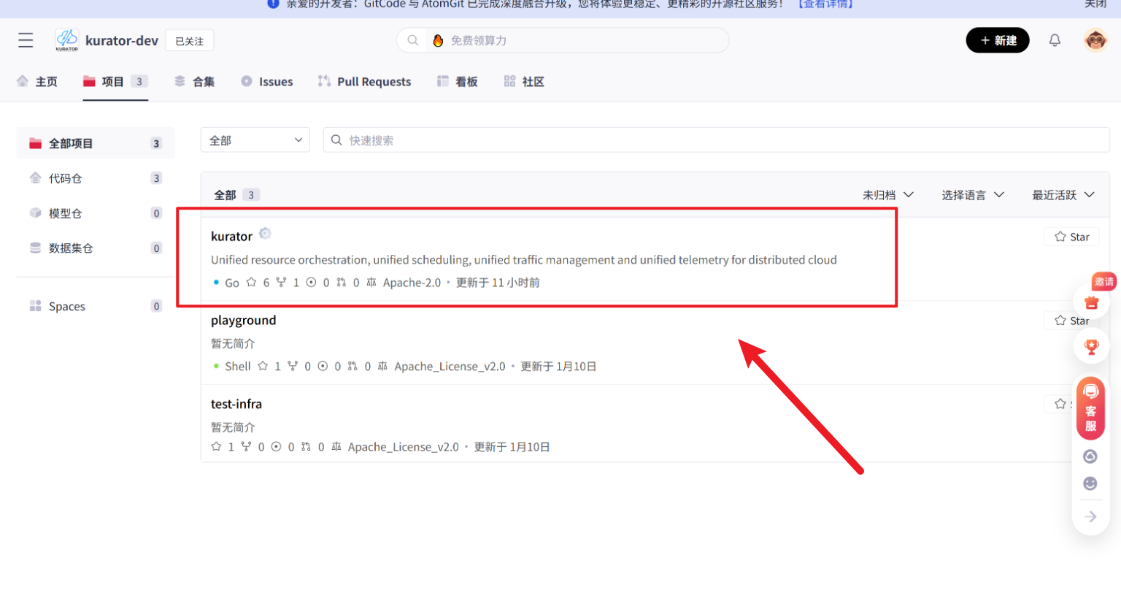Image resolution: width=1121 pixels, height=593 pixels.
Task: Star the playground repository
Action: point(1071,320)
